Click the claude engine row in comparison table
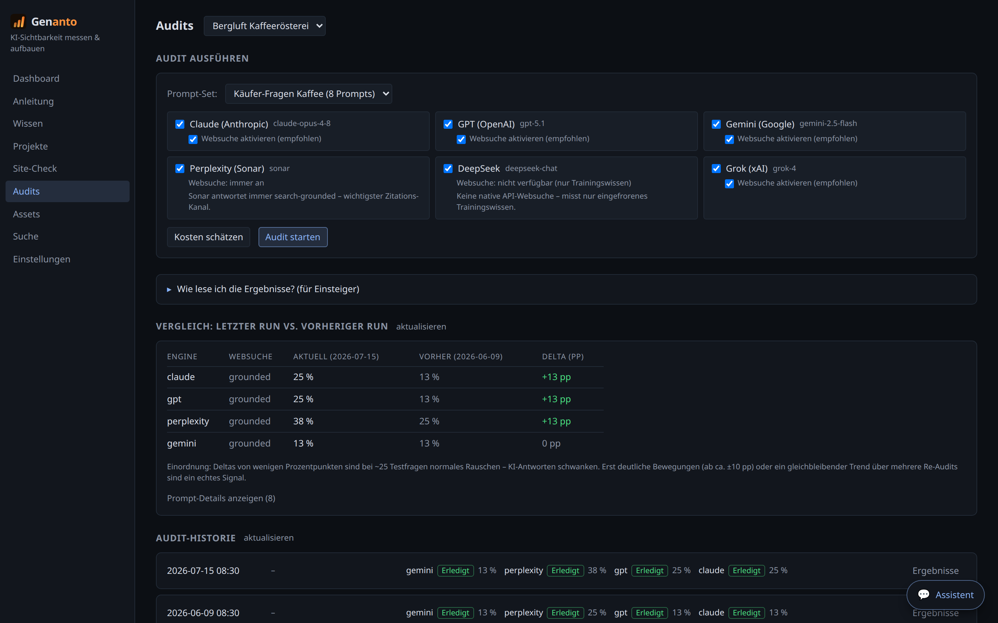The height and width of the screenshot is (623, 998). click(385, 377)
